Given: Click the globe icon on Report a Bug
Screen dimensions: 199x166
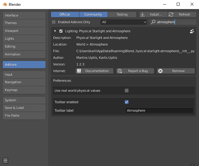Looking at the screenshot, I should click(120, 71).
